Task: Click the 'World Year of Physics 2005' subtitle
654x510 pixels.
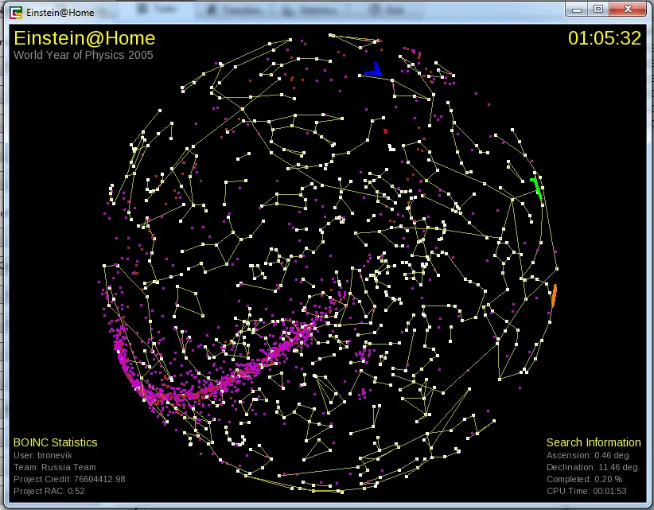Action: 84,55
